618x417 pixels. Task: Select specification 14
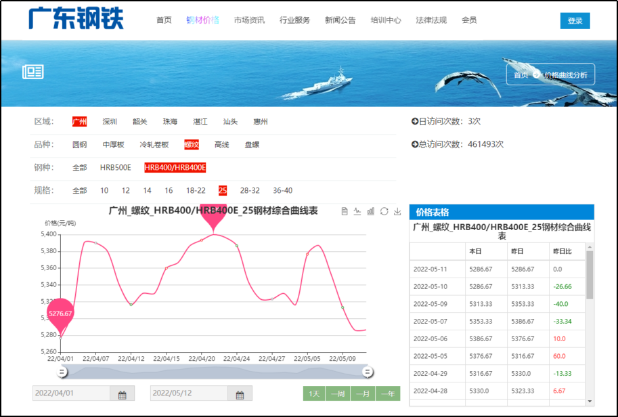pyautogui.click(x=148, y=191)
